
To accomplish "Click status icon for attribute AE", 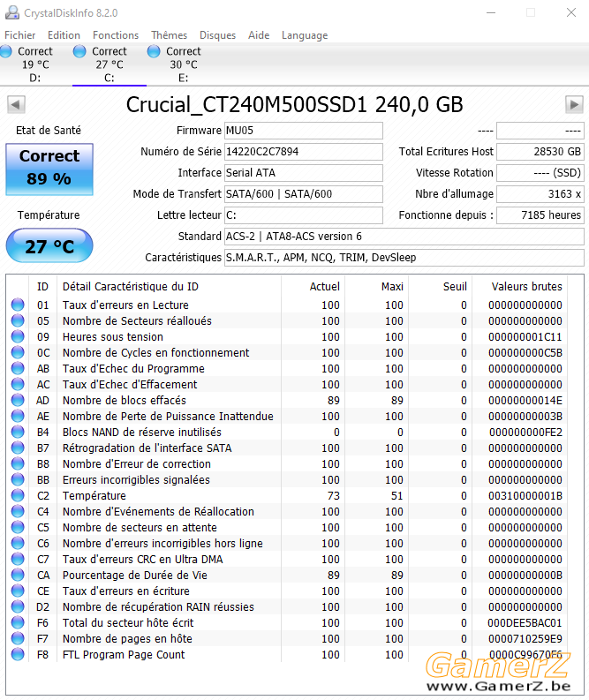I will click(18, 416).
